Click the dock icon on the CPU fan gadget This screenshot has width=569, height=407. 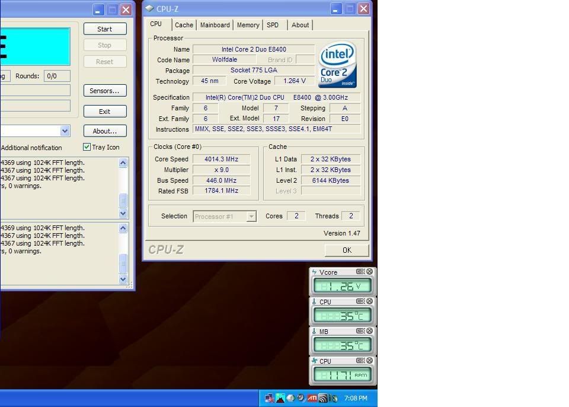360,361
